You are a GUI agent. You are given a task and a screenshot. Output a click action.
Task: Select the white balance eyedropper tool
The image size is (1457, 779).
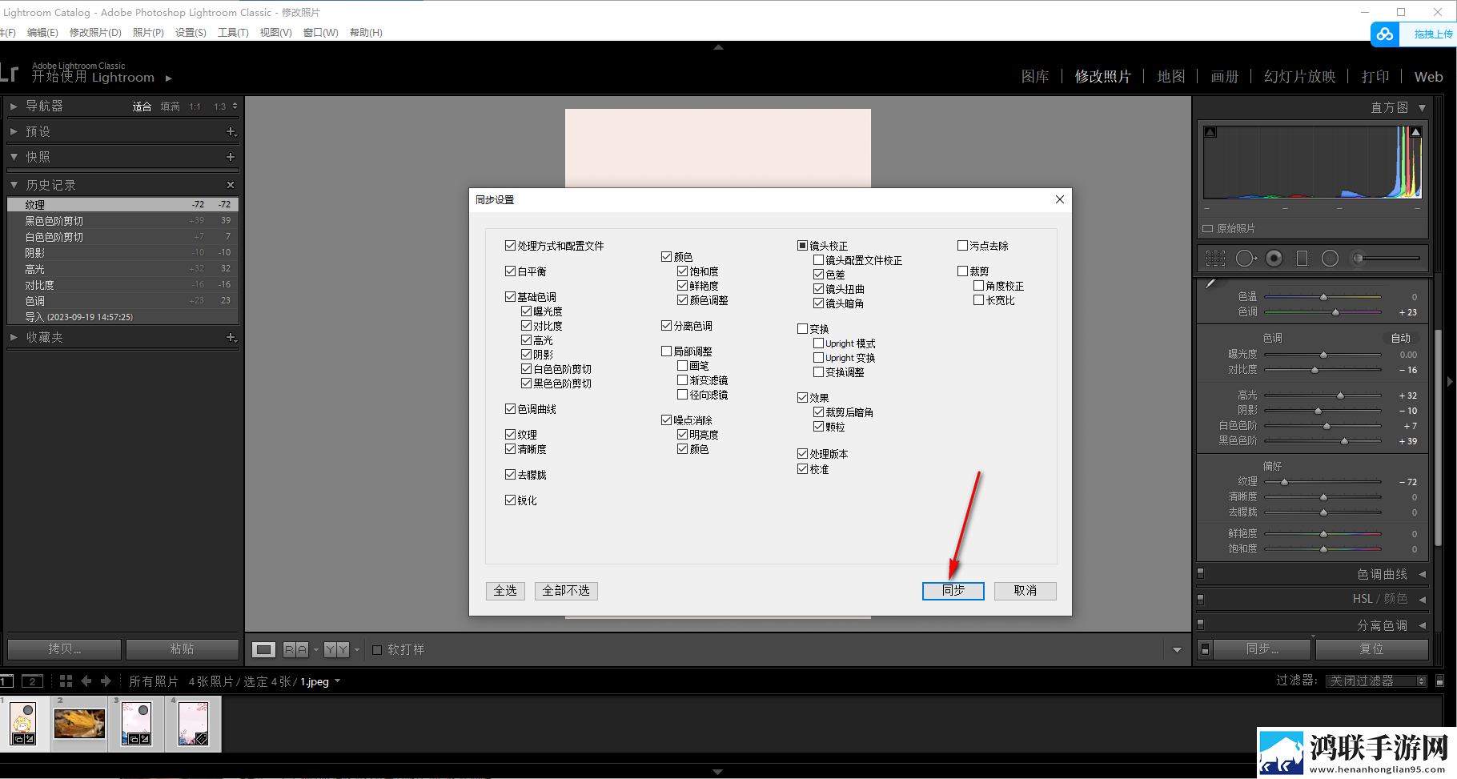pyautogui.click(x=1210, y=283)
